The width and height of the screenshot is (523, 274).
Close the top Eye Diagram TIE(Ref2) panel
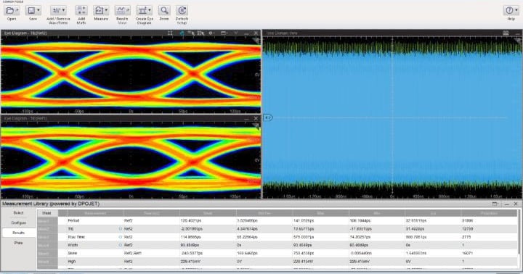(x=256, y=33)
